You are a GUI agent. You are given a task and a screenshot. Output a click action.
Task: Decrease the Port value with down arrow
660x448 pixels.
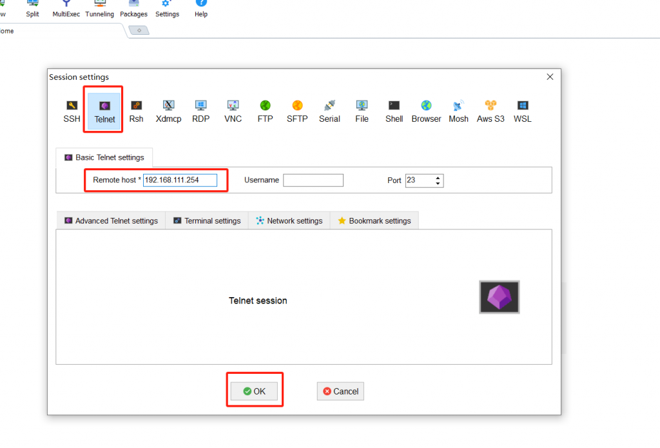[x=438, y=184]
